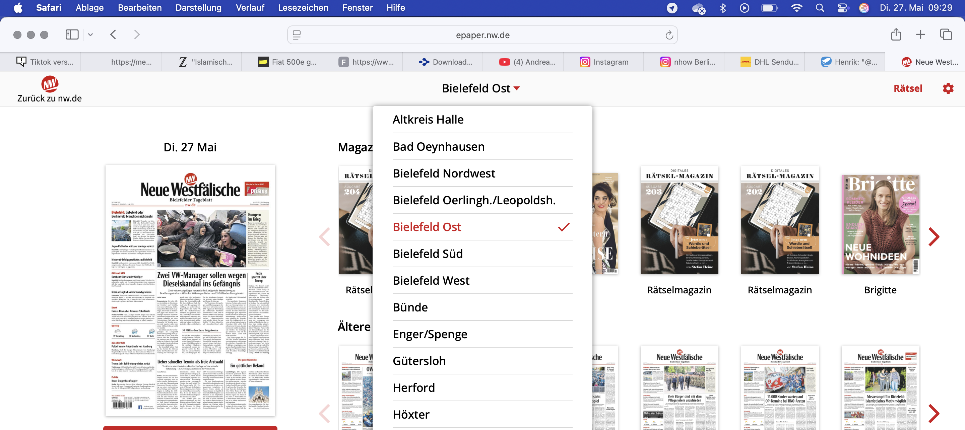This screenshot has height=430, width=965.
Task: Switch to the Tiktok vers... tab
Action: pyautogui.click(x=41, y=62)
